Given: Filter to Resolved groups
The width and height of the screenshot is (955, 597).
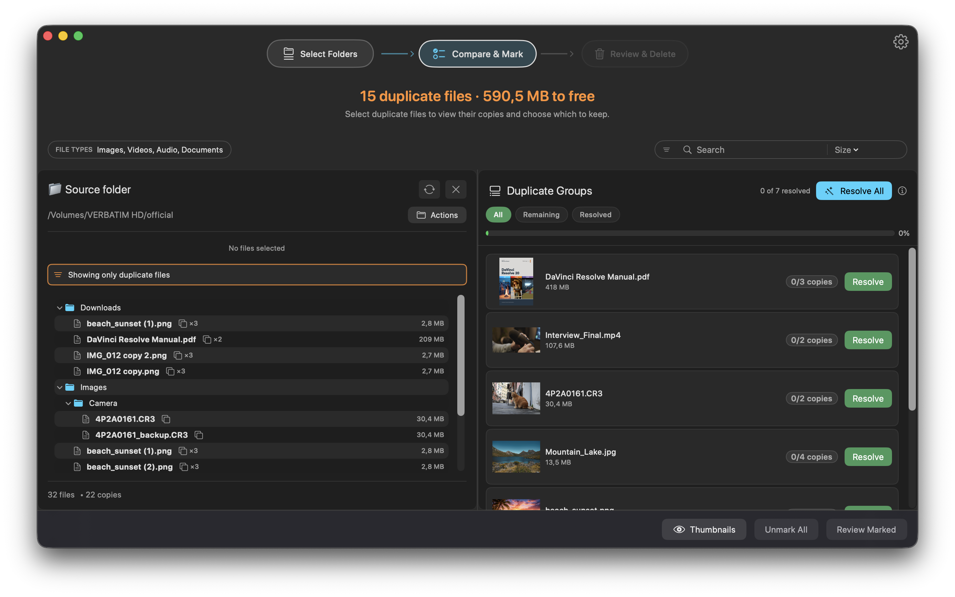Looking at the screenshot, I should [596, 214].
